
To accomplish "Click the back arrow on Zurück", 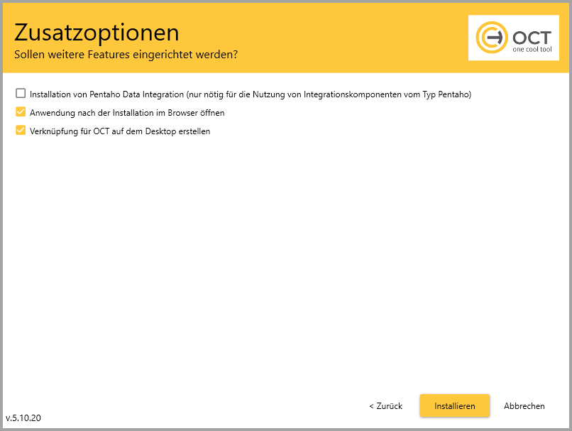I will tap(371, 406).
